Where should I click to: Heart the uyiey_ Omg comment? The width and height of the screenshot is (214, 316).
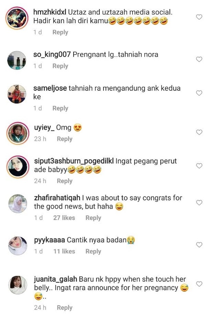pos(199,132)
